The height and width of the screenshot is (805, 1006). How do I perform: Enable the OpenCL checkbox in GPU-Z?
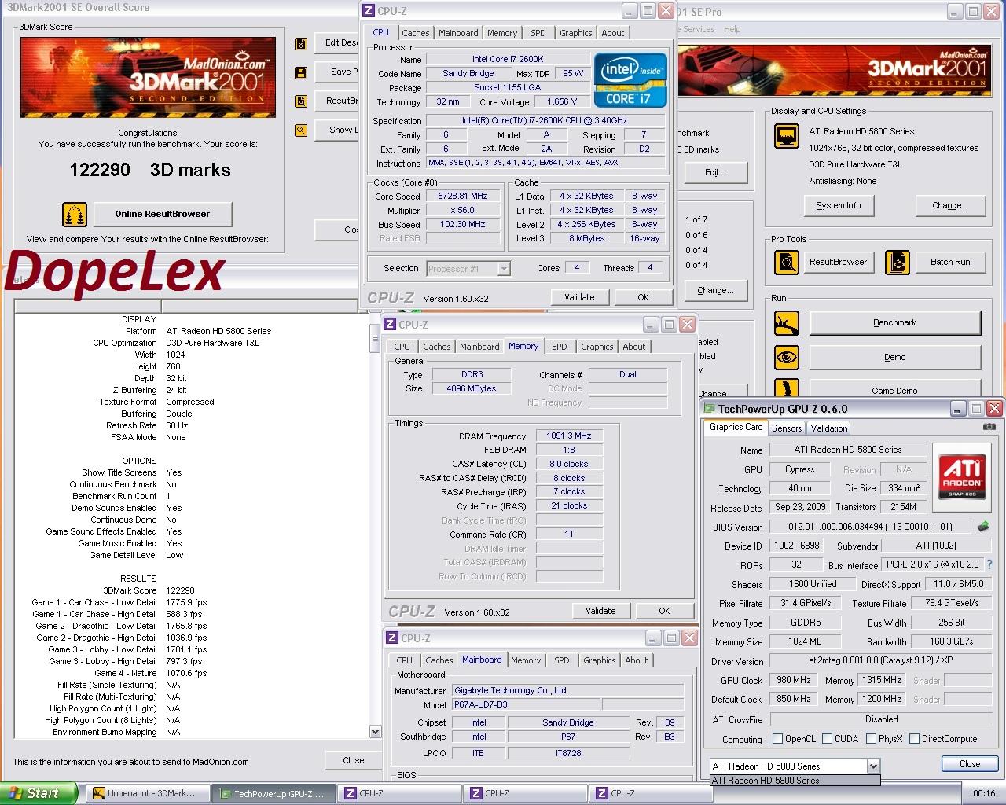click(x=777, y=739)
